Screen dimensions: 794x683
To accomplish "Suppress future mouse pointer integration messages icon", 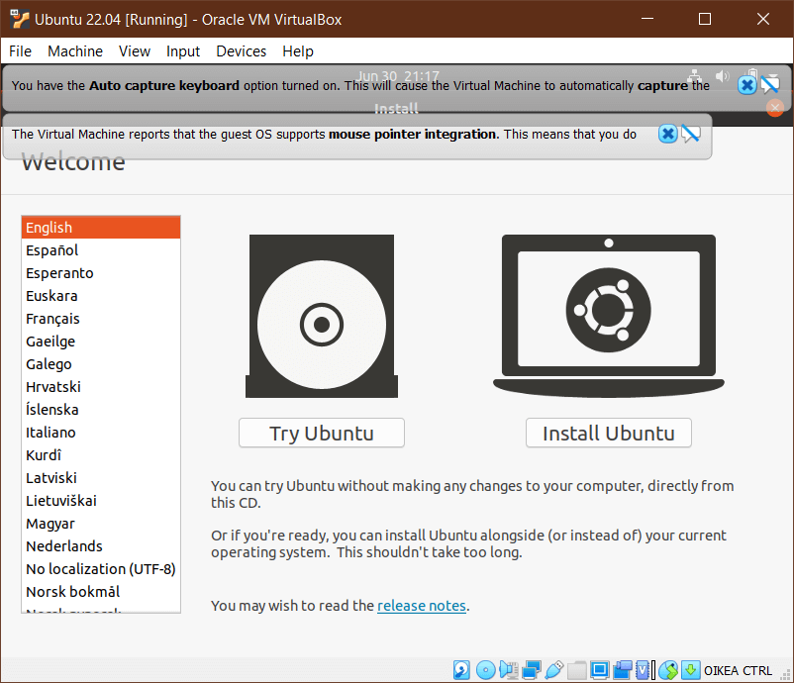I will 691,134.
